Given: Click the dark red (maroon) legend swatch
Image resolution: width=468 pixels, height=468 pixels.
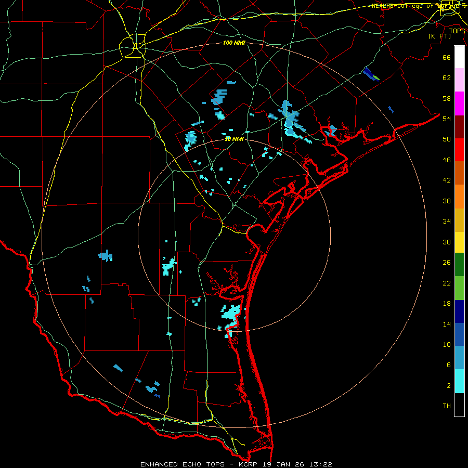Looking at the screenshot, I should (x=459, y=126).
